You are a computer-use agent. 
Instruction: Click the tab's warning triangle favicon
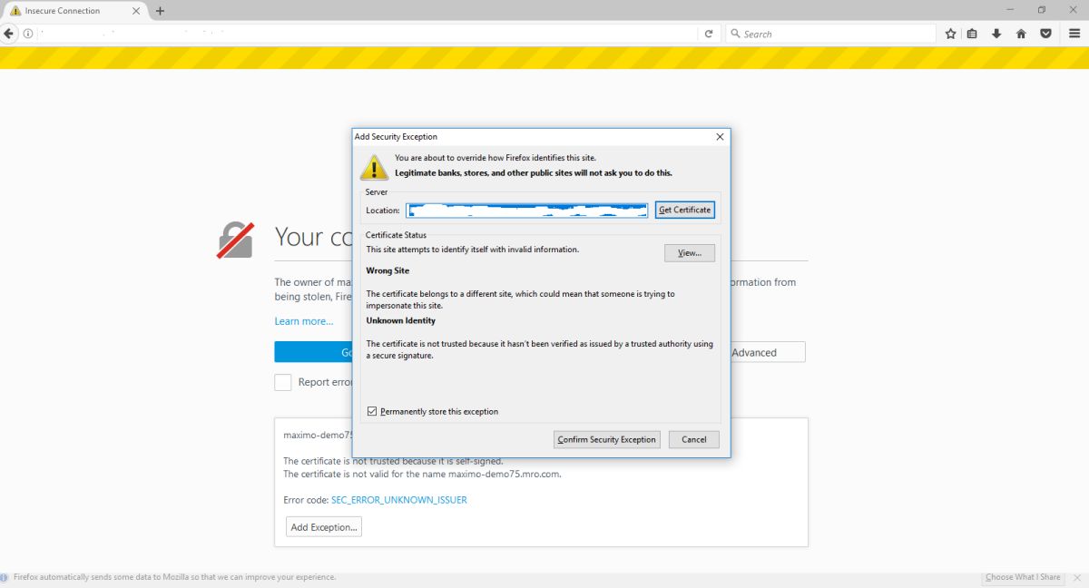[x=15, y=11]
